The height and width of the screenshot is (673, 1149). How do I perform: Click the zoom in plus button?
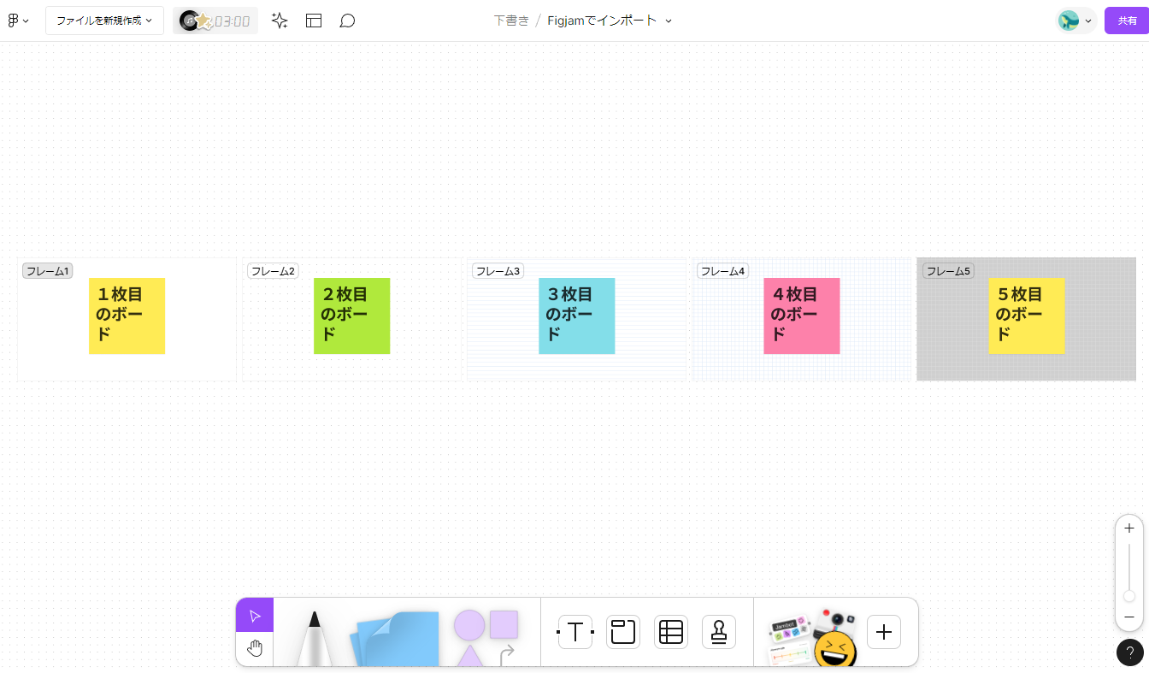pos(1129,528)
